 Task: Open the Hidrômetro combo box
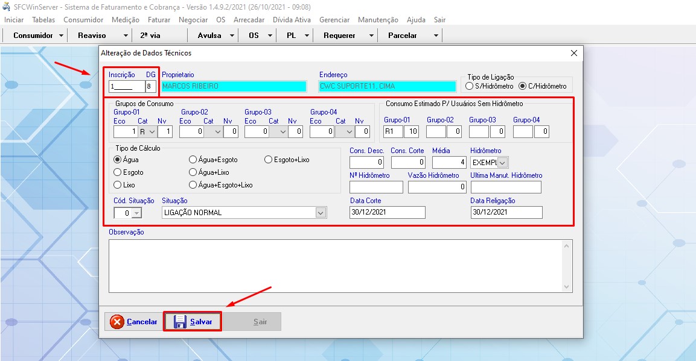pos(503,163)
